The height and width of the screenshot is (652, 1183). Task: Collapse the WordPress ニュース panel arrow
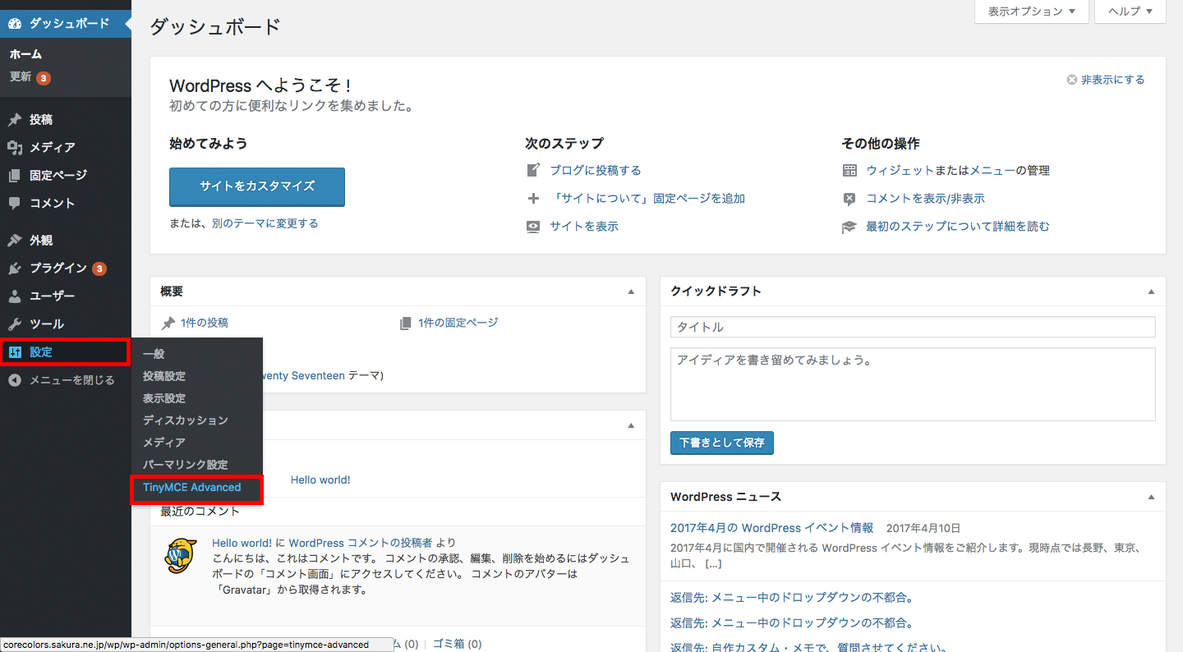[x=1151, y=497]
